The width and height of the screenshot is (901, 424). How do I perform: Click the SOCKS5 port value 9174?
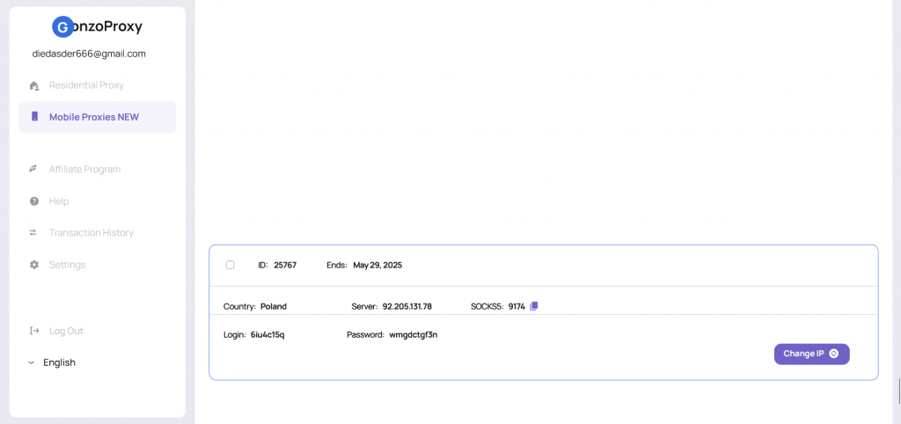[x=516, y=307]
